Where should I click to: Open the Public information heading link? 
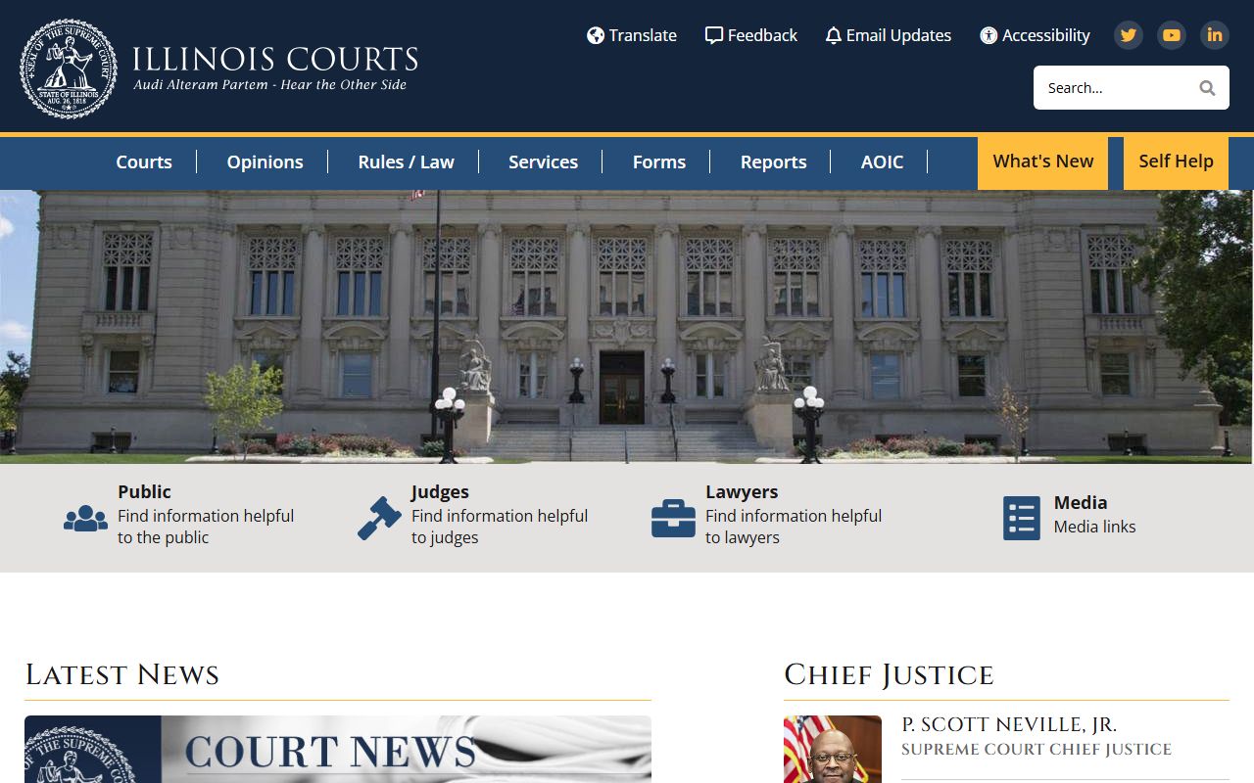point(144,492)
